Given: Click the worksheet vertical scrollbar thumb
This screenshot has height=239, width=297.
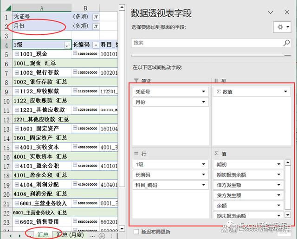Looking at the screenshot, I should click(x=122, y=98).
